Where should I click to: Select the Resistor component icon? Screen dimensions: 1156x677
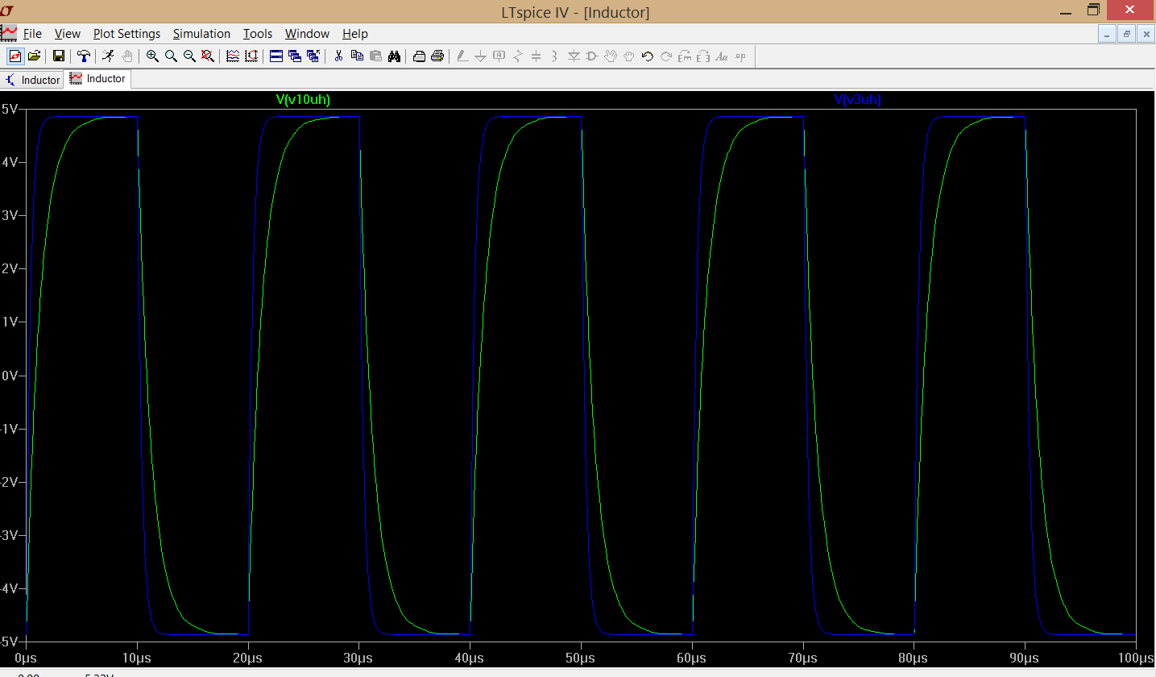(x=518, y=56)
